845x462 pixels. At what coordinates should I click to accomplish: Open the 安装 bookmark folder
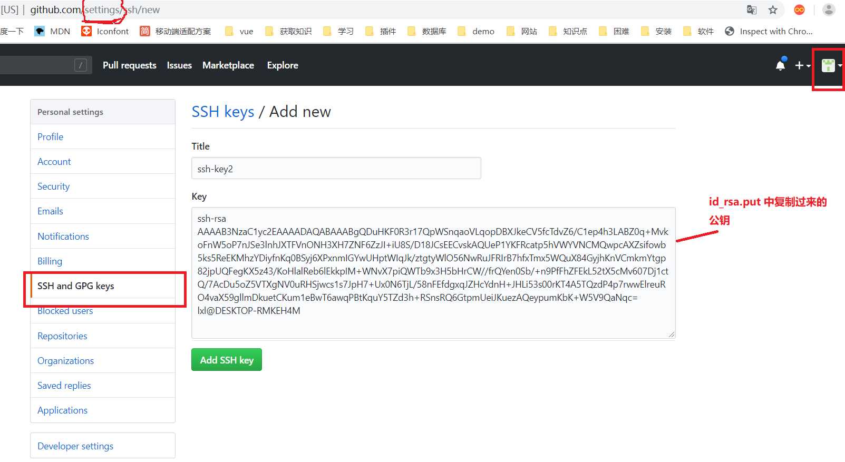(x=656, y=31)
